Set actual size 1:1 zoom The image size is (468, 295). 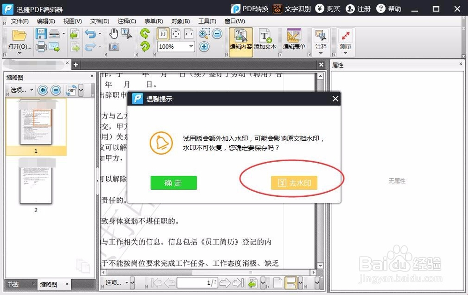tap(163, 34)
